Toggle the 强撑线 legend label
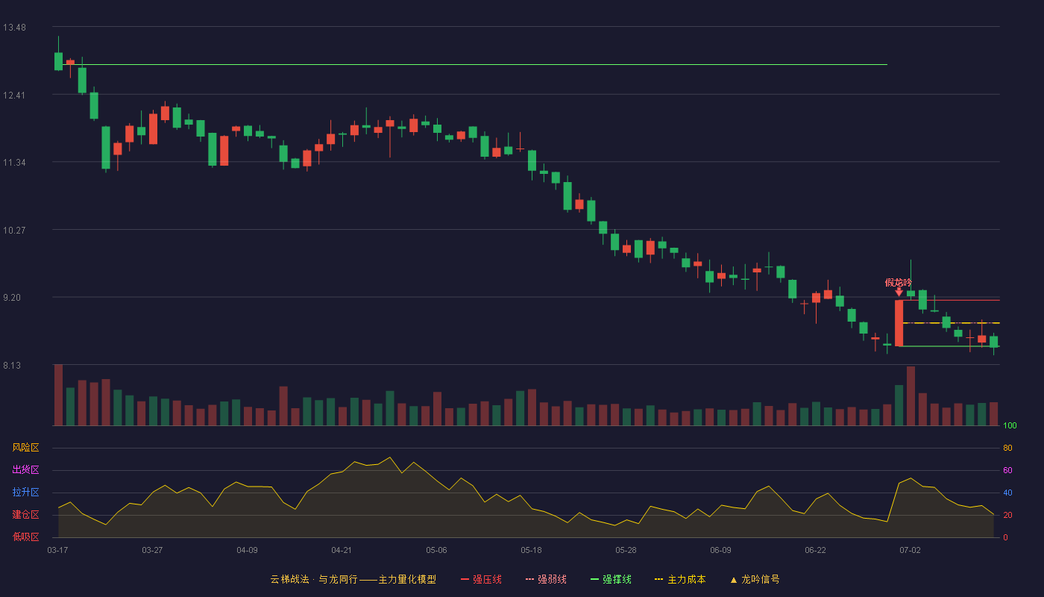The image size is (1044, 597). (x=617, y=579)
